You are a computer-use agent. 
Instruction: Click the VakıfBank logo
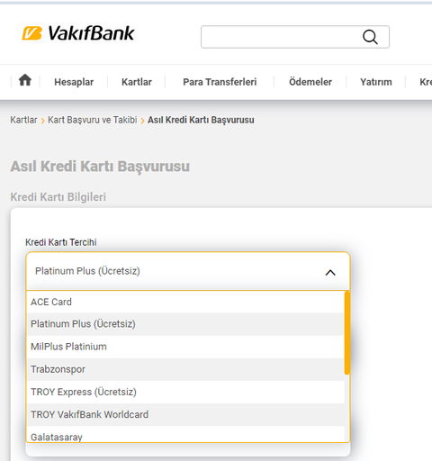click(x=78, y=33)
